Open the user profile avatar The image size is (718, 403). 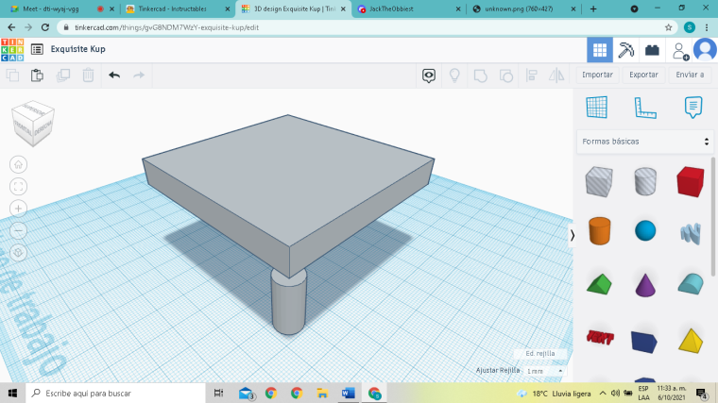(x=705, y=49)
